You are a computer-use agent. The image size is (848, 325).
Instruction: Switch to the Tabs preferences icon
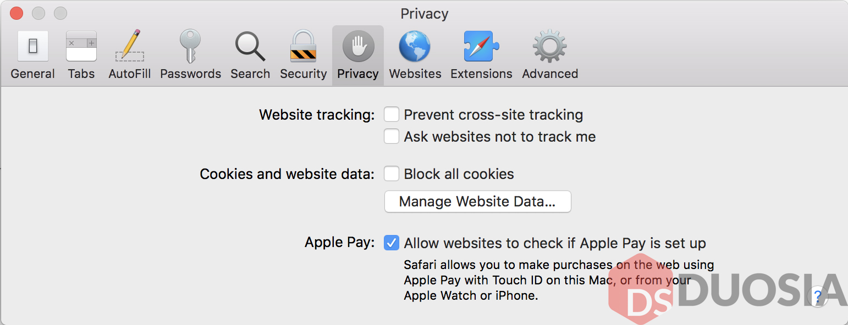tap(81, 47)
